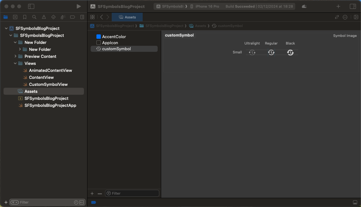Choose the iPhone 16 Pro destination
Image resolution: width=361 pixels, height=207 pixels.
tap(205, 6)
